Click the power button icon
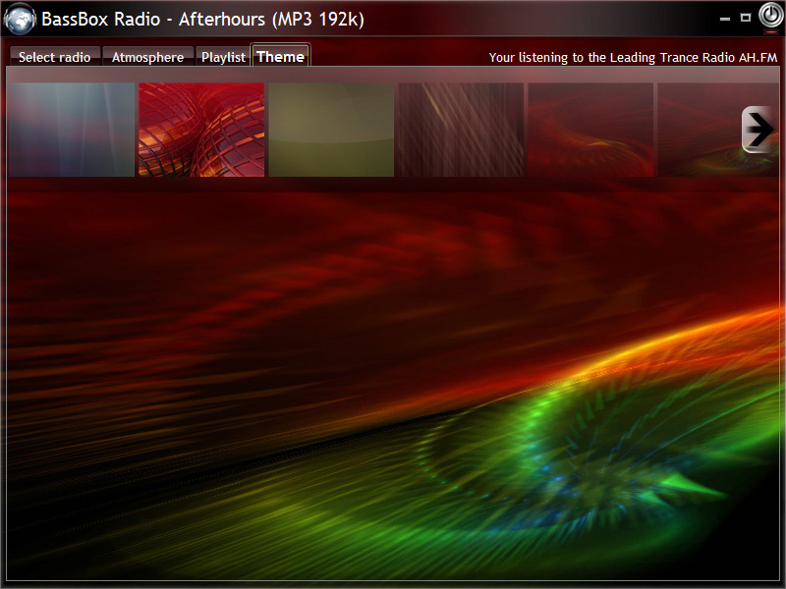The width and height of the screenshot is (786, 589). pyautogui.click(x=770, y=16)
